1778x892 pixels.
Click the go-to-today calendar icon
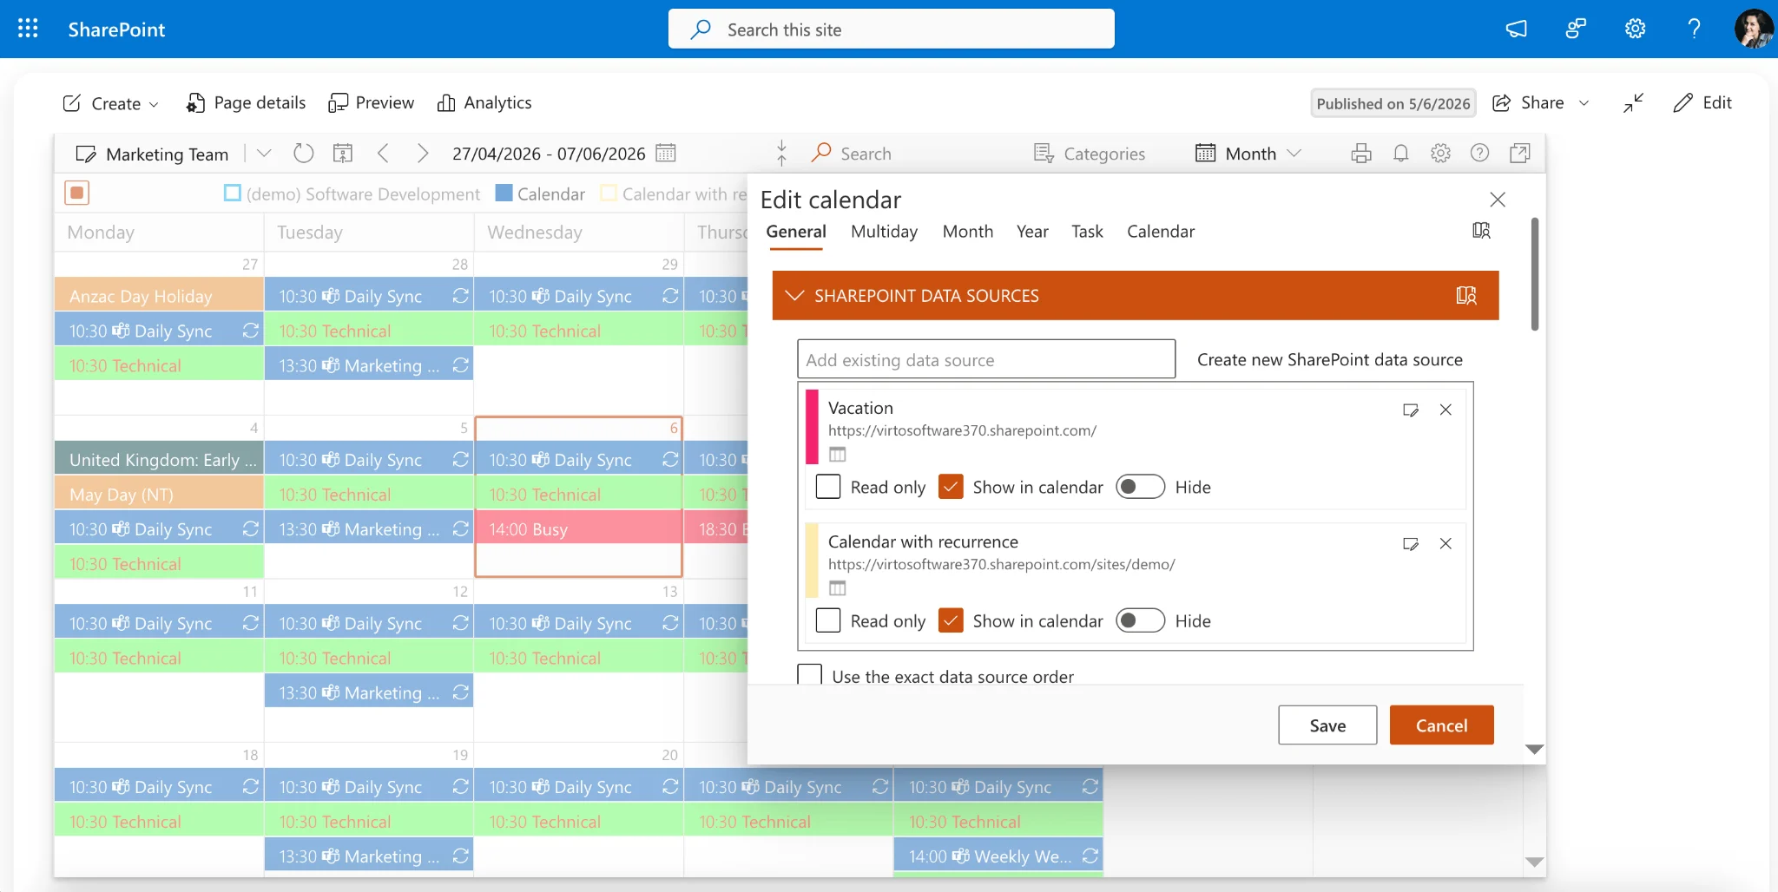(343, 154)
